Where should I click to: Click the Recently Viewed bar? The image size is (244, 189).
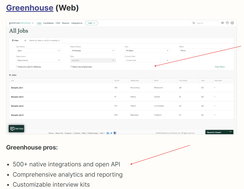[x=219, y=132]
